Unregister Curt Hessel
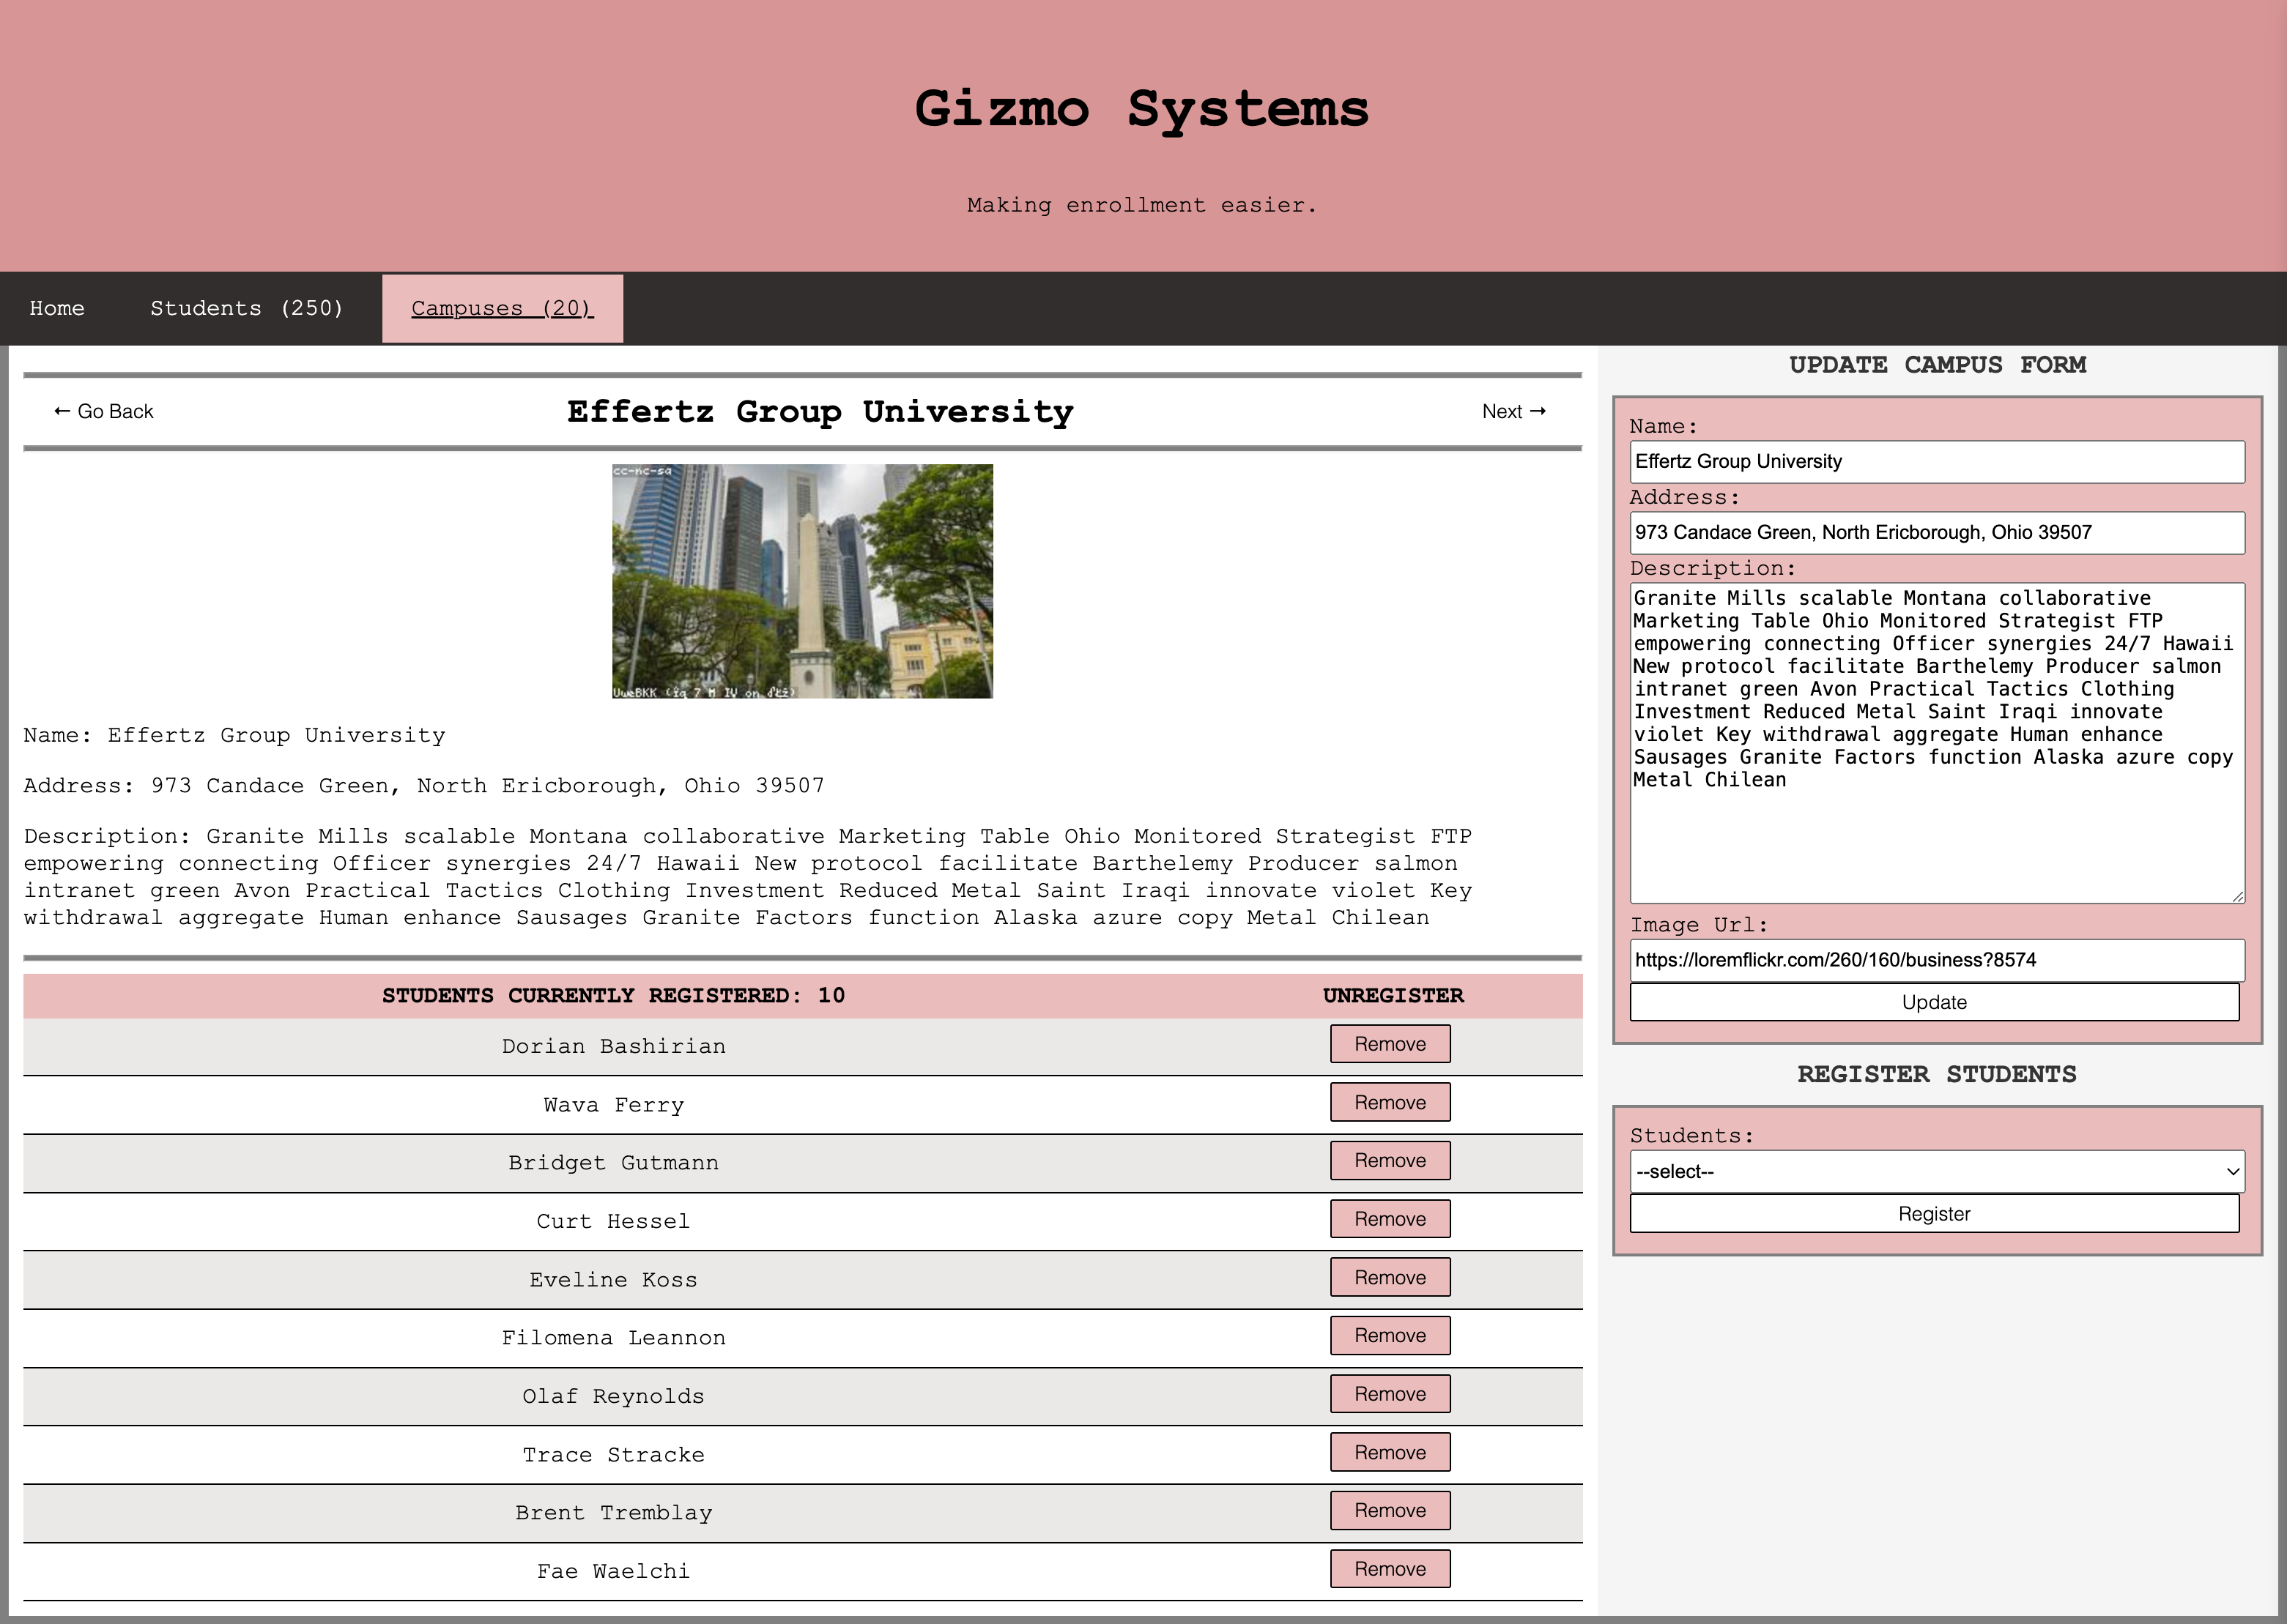2287x1624 pixels. tap(1389, 1219)
